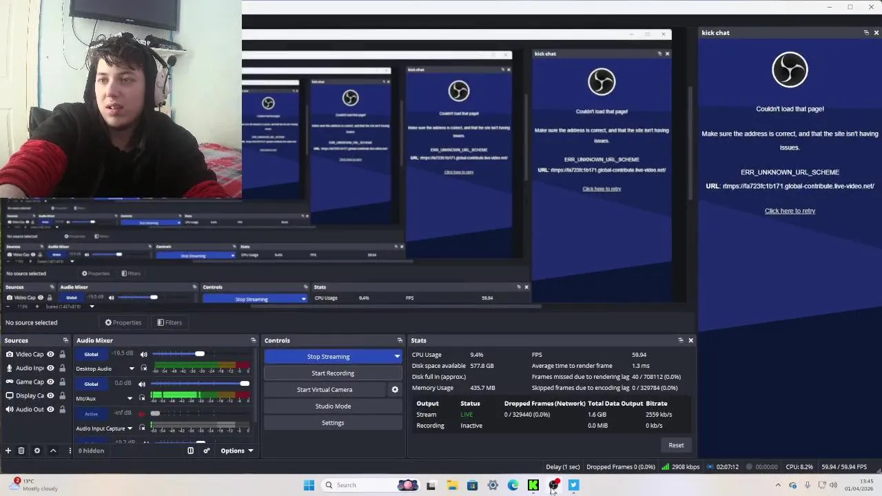The width and height of the screenshot is (882, 496).
Task: Click Start Virtual Camera
Action: click(x=325, y=389)
